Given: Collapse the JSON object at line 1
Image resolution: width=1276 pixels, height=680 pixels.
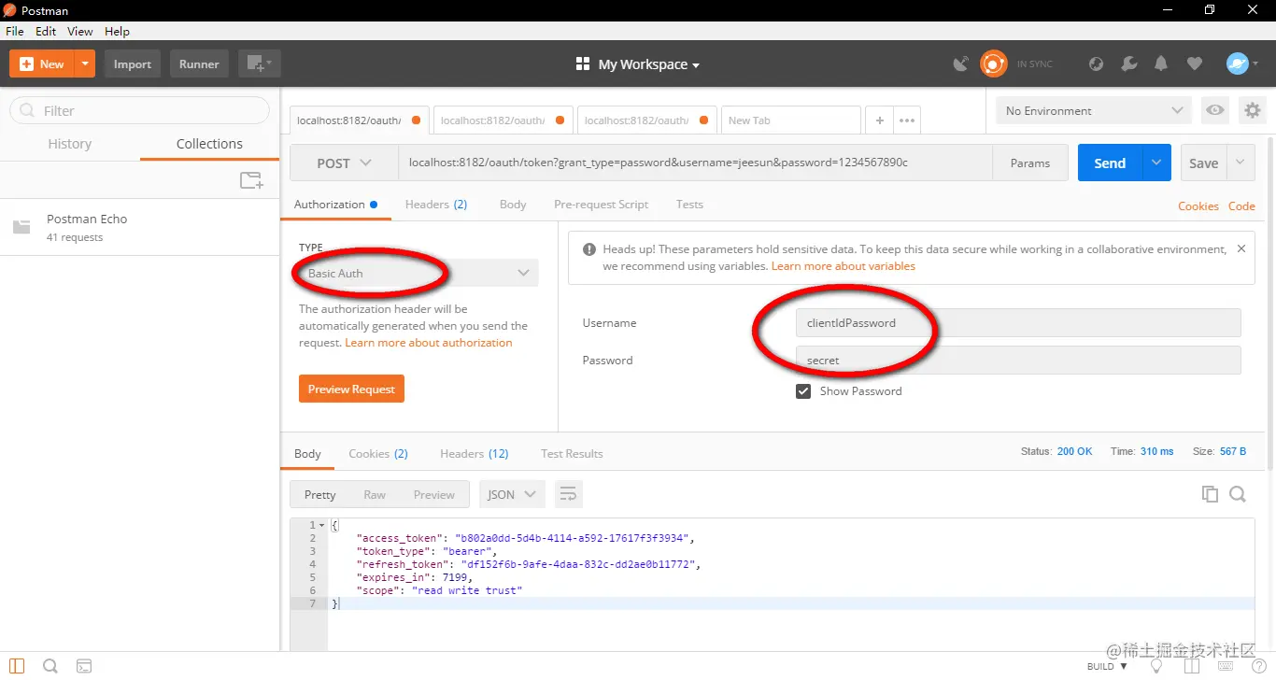Looking at the screenshot, I should 322,525.
